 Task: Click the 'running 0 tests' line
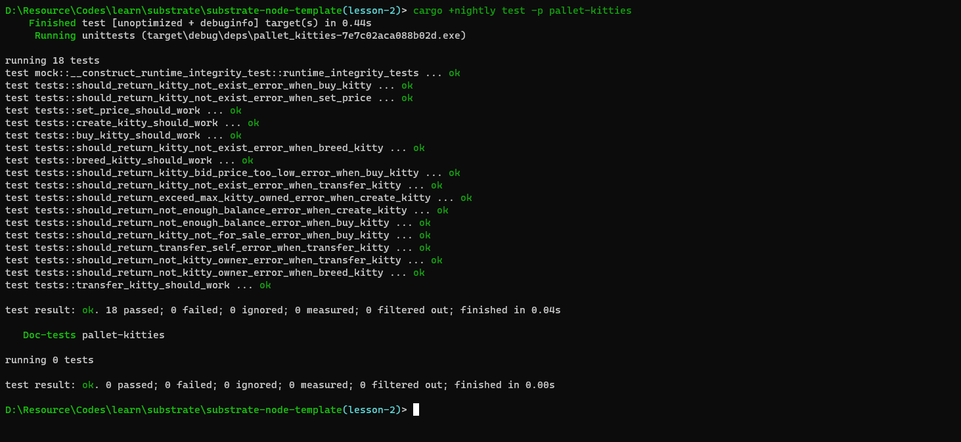tap(49, 360)
